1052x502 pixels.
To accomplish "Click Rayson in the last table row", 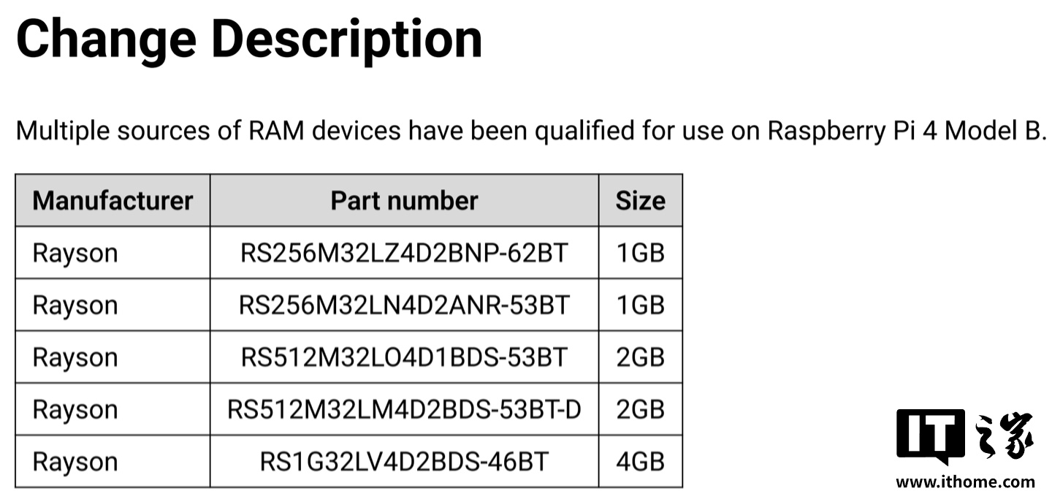I will pyautogui.click(x=75, y=462).
